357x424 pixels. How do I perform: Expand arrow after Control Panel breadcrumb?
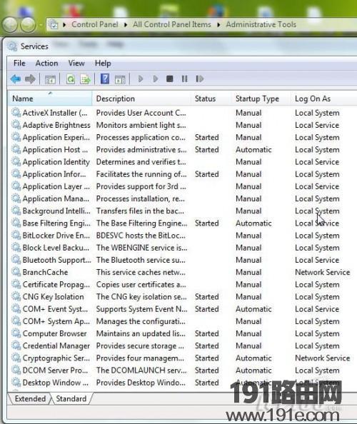pos(126,25)
